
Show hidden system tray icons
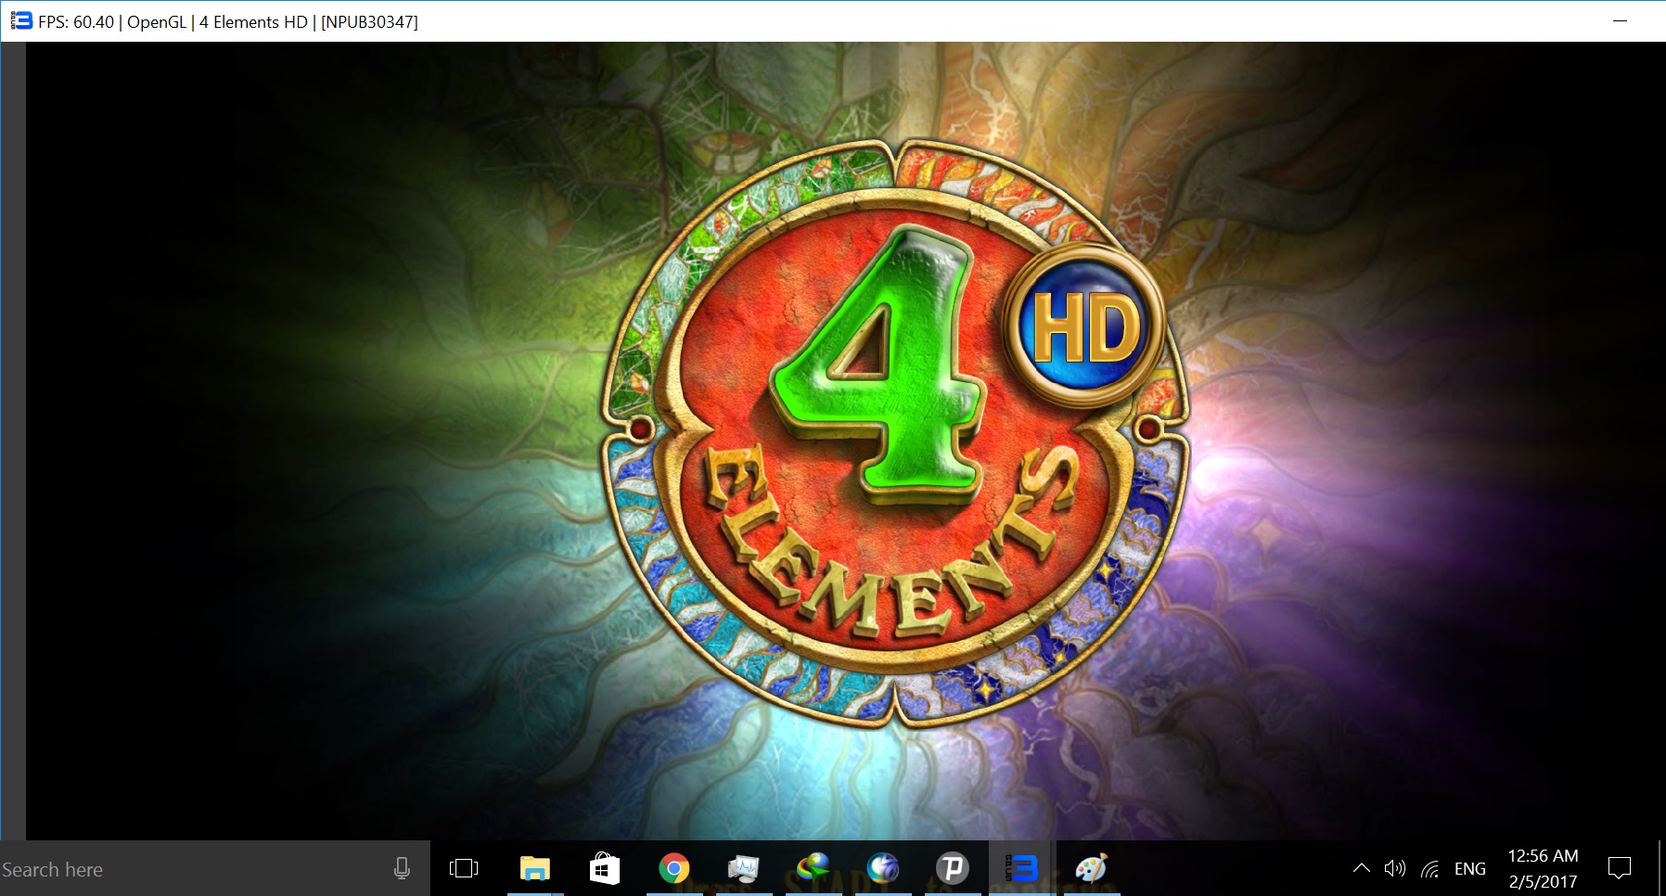1362,869
